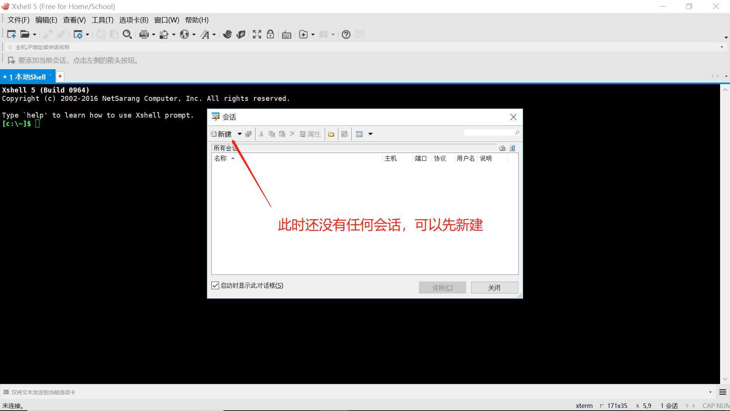The image size is (730, 411).
Task: Sort sessions by 端口 column
Action: click(x=422, y=158)
